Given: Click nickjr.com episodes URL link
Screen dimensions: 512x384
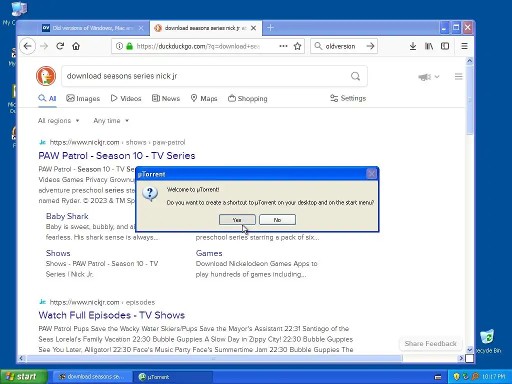Looking at the screenshot, I should pos(102,302).
